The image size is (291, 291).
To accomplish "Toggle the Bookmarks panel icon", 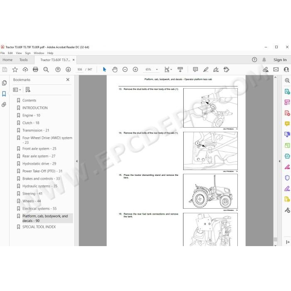I will pyautogui.click(x=4, y=94).
